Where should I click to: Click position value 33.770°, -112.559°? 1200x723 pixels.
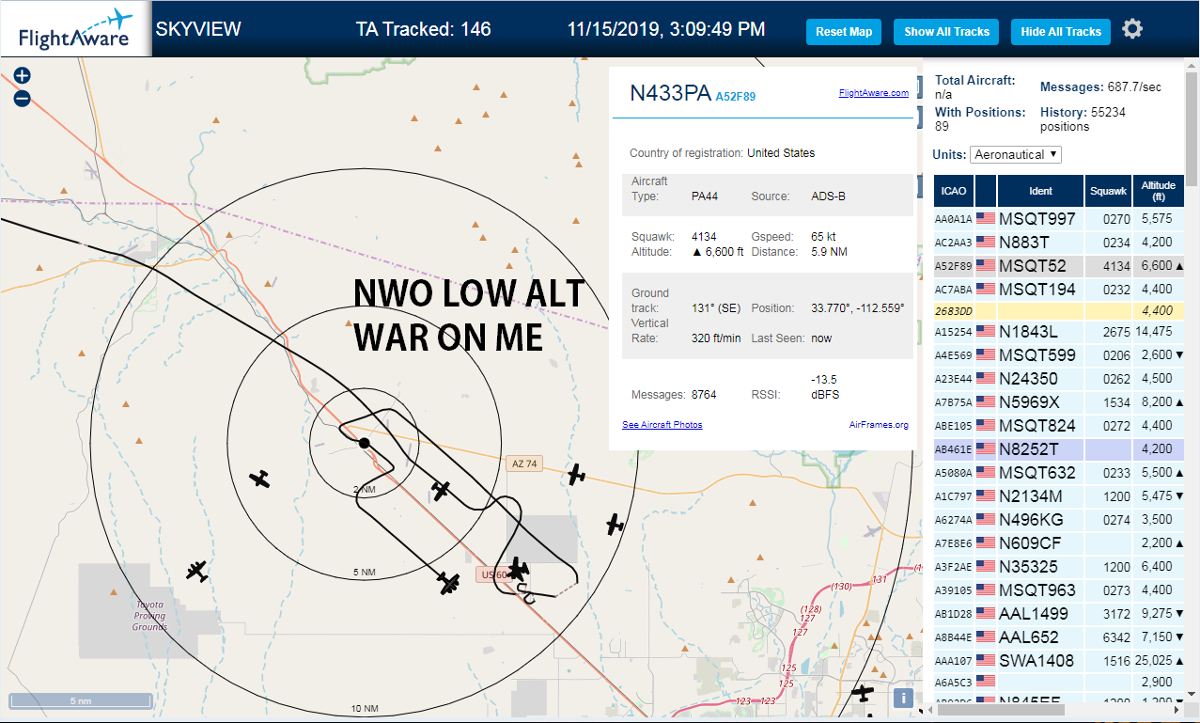tap(860, 308)
